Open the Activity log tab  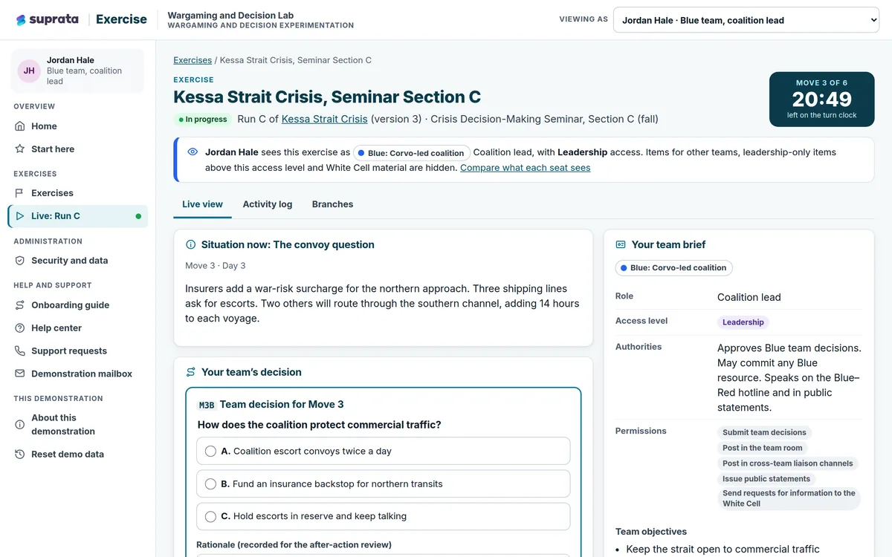pyautogui.click(x=268, y=204)
